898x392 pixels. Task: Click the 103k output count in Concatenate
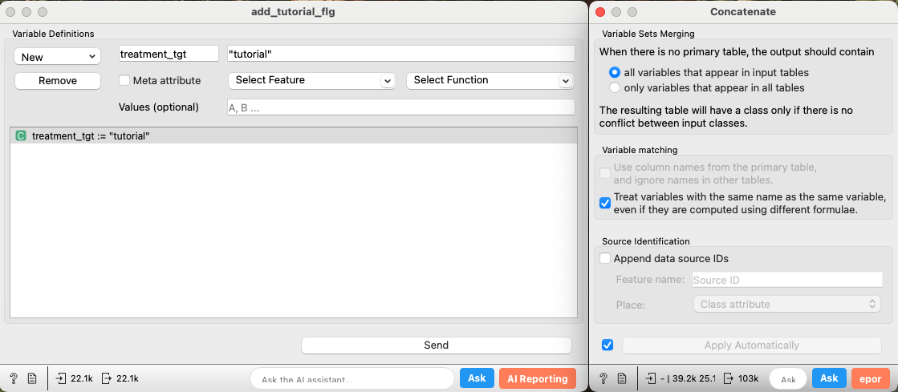pos(748,378)
